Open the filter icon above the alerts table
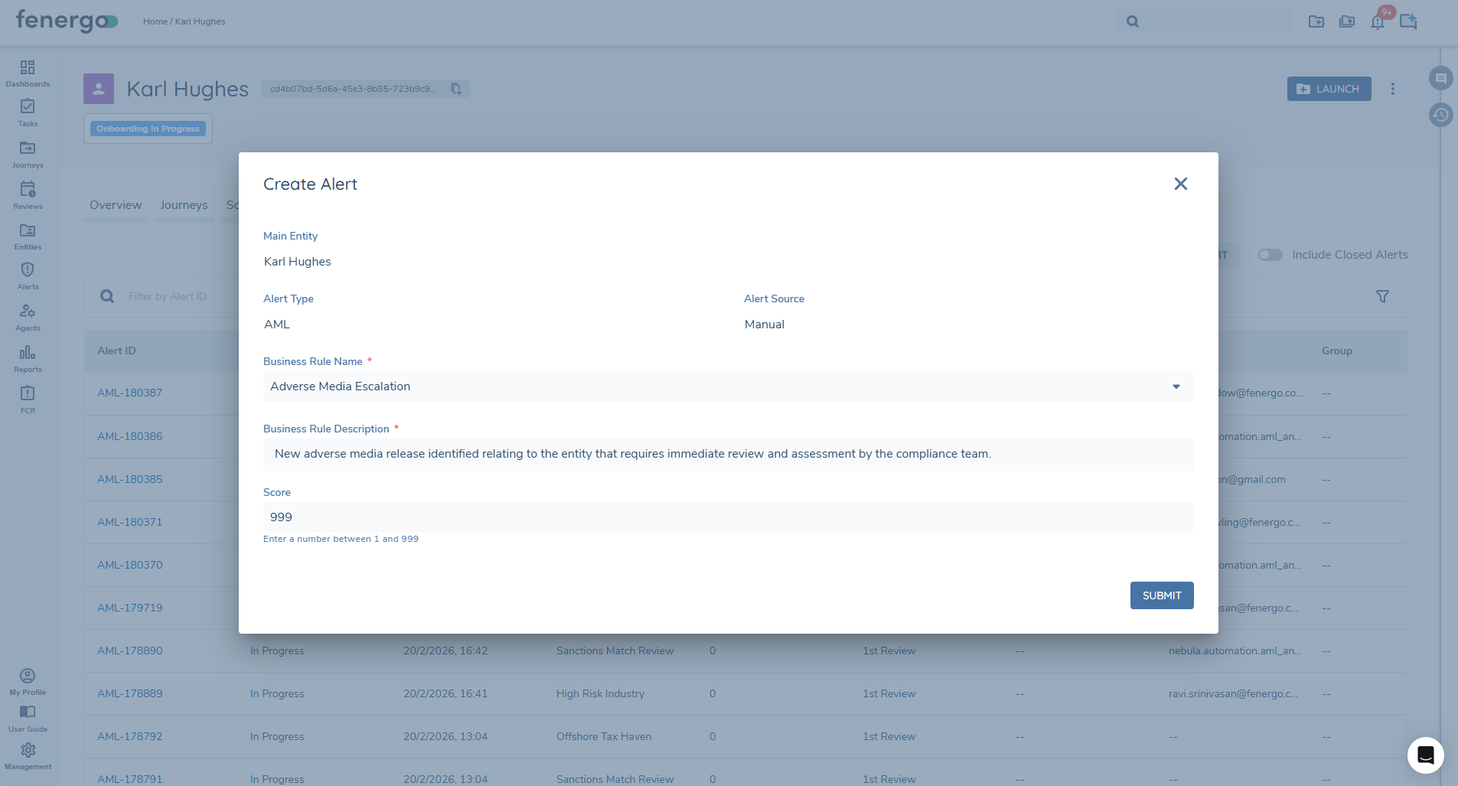This screenshot has height=786, width=1458. pyautogui.click(x=1382, y=296)
